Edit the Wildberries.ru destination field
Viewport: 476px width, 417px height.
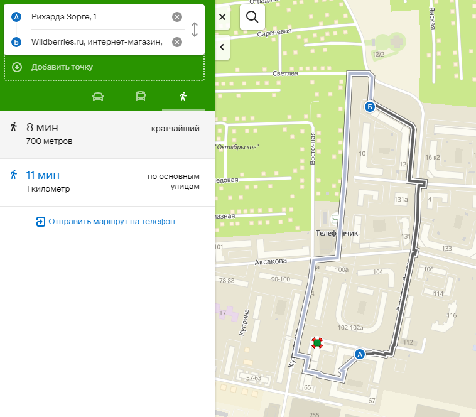[97, 42]
